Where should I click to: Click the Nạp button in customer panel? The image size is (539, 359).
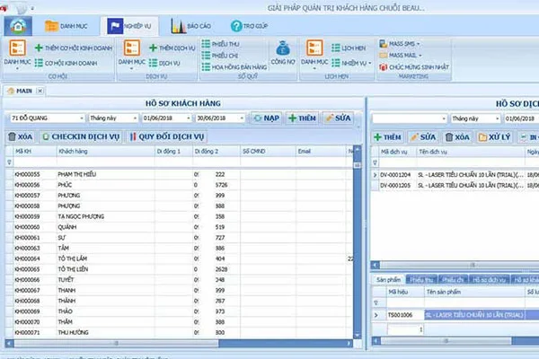(264, 118)
